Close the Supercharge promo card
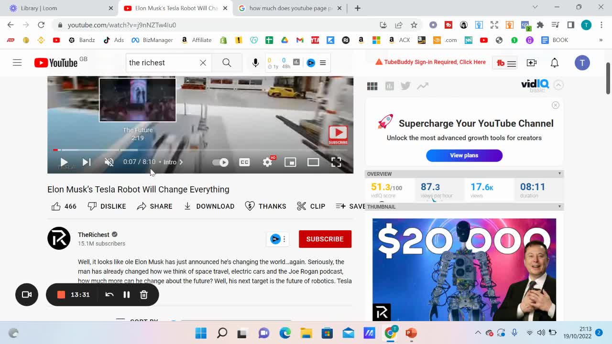 (555, 105)
